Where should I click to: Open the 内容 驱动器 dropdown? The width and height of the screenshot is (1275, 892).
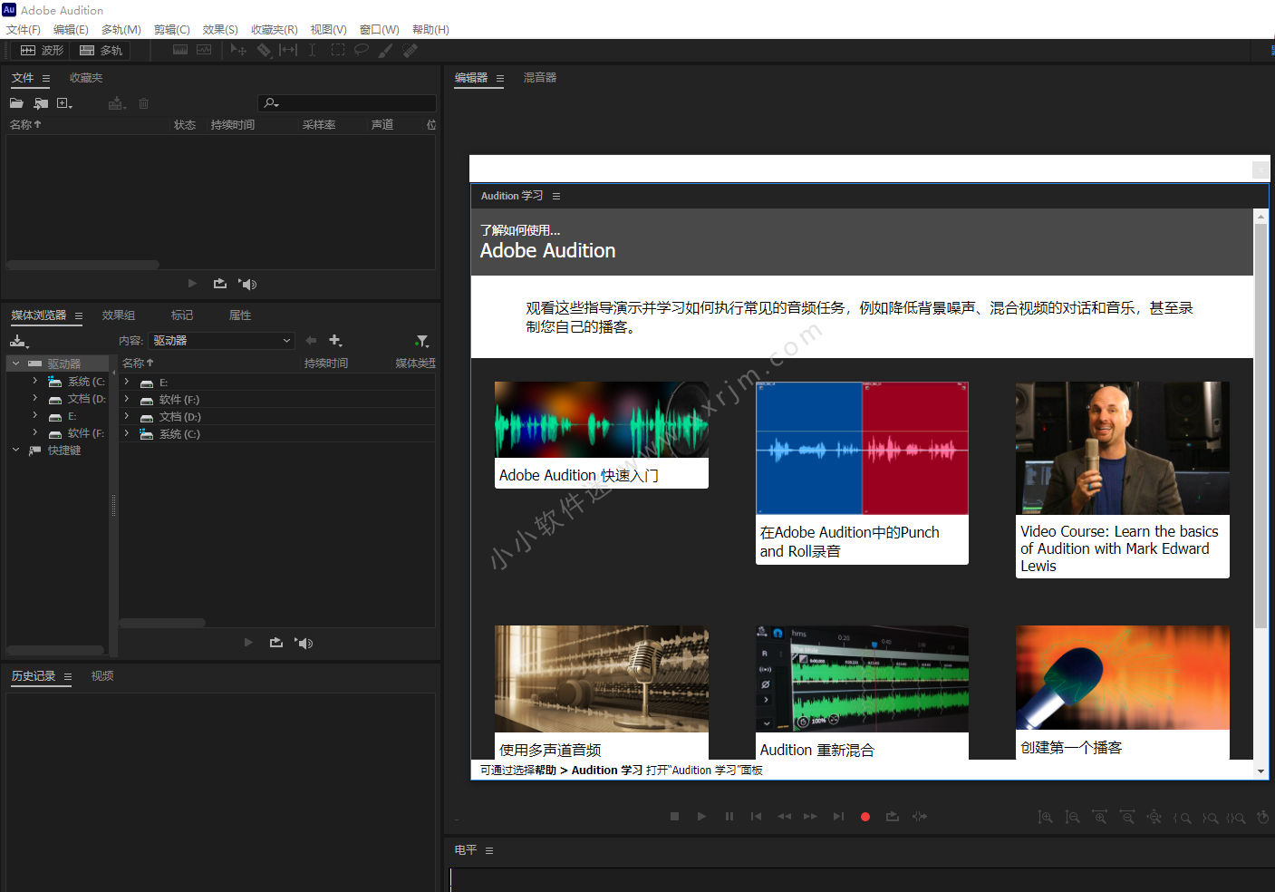(x=222, y=341)
